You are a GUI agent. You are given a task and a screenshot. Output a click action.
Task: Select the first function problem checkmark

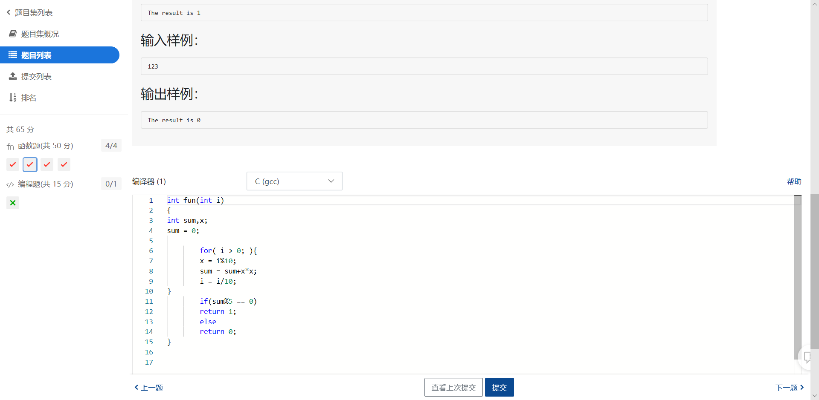[x=13, y=164]
